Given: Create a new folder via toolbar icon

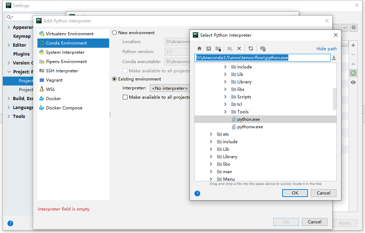Looking at the screenshot, I should click(230, 48).
